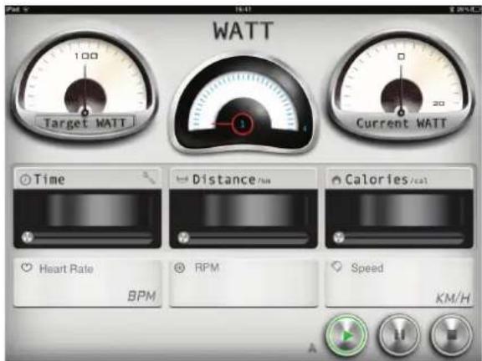Tap the wheel icon beside RPM
This screenshot has height=361, width=482.
tap(180, 267)
